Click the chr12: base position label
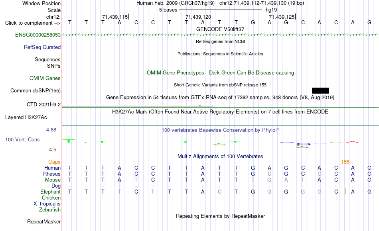The image size is (379, 231). [53, 17]
